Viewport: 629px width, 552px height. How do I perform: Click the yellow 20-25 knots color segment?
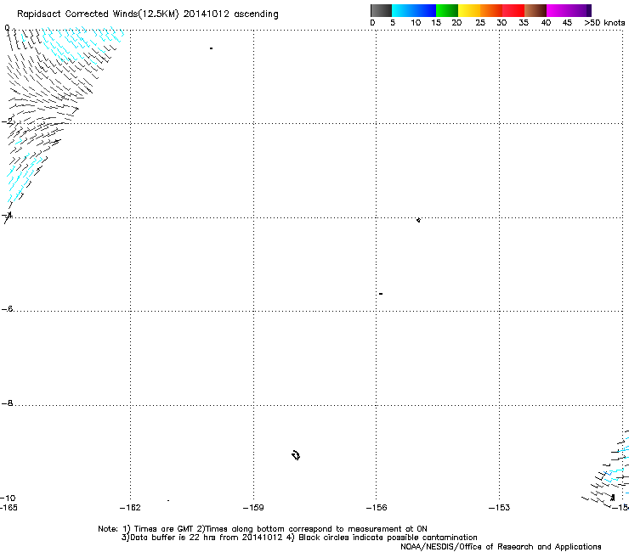469,10
